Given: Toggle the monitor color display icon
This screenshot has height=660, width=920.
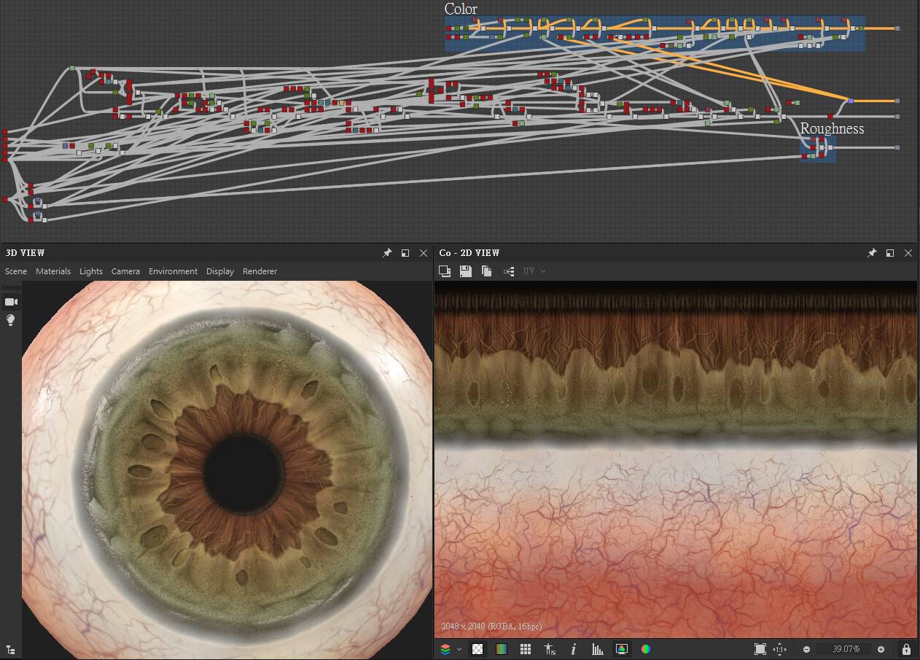Looking at the screenshot, I should pyautogui.click(x=622, y=649).
